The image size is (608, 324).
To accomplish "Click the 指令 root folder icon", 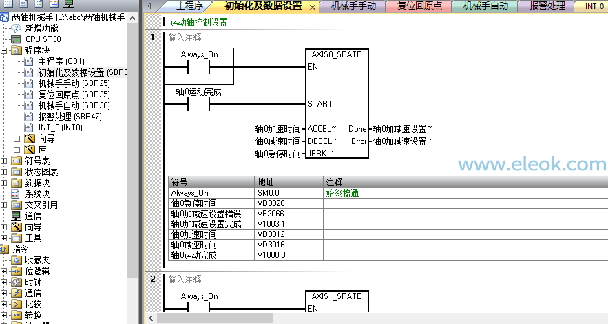I will click(x=4, y=249).
